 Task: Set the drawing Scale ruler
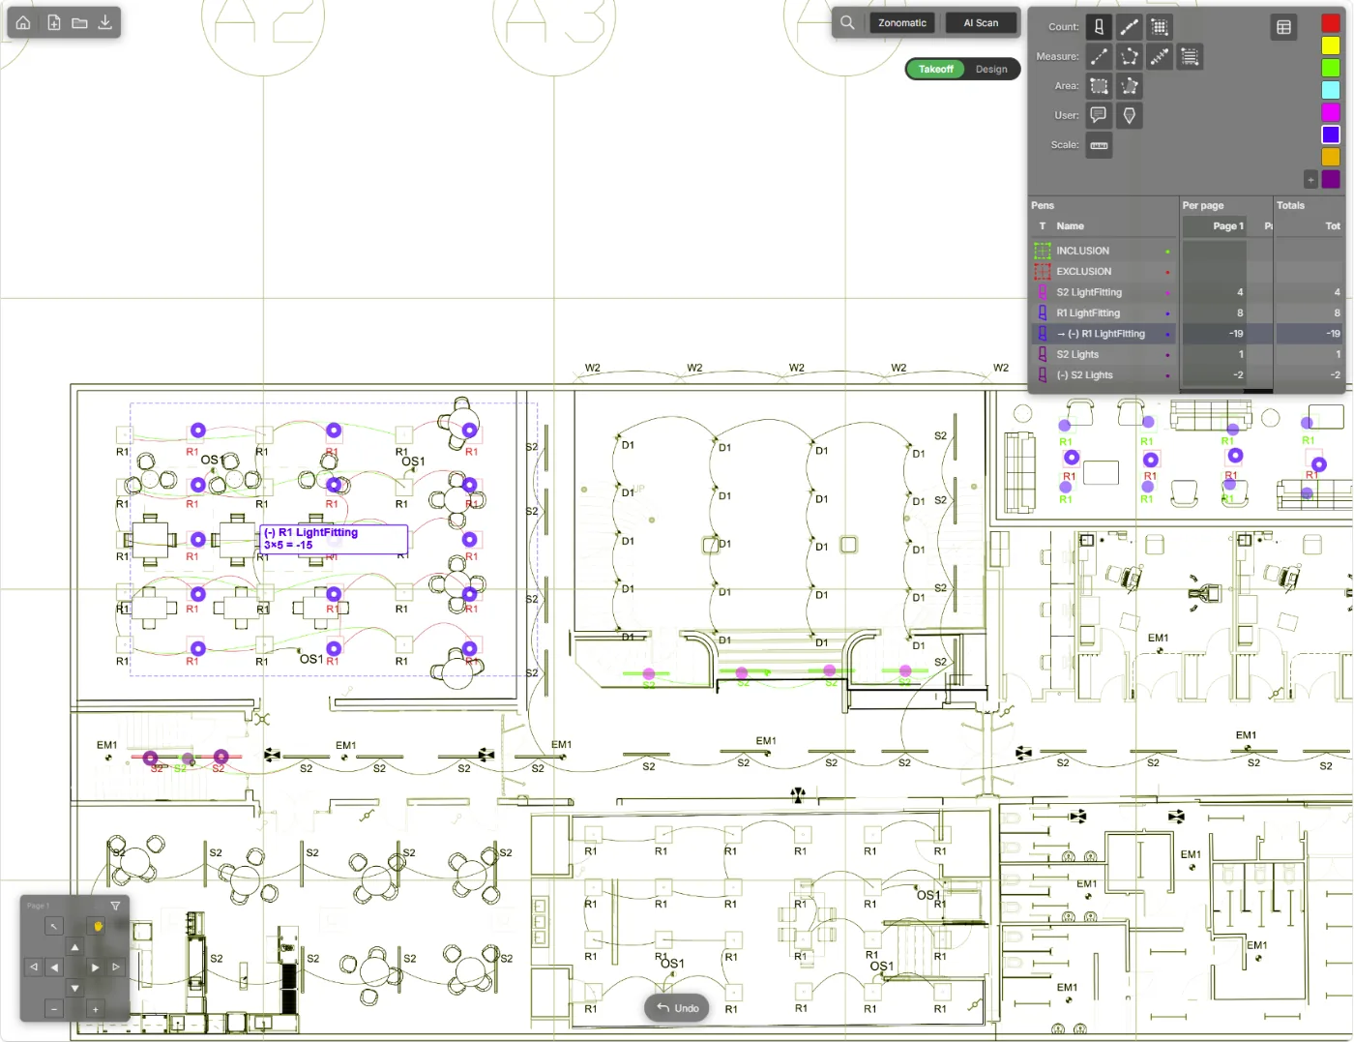pos(1099,145)
